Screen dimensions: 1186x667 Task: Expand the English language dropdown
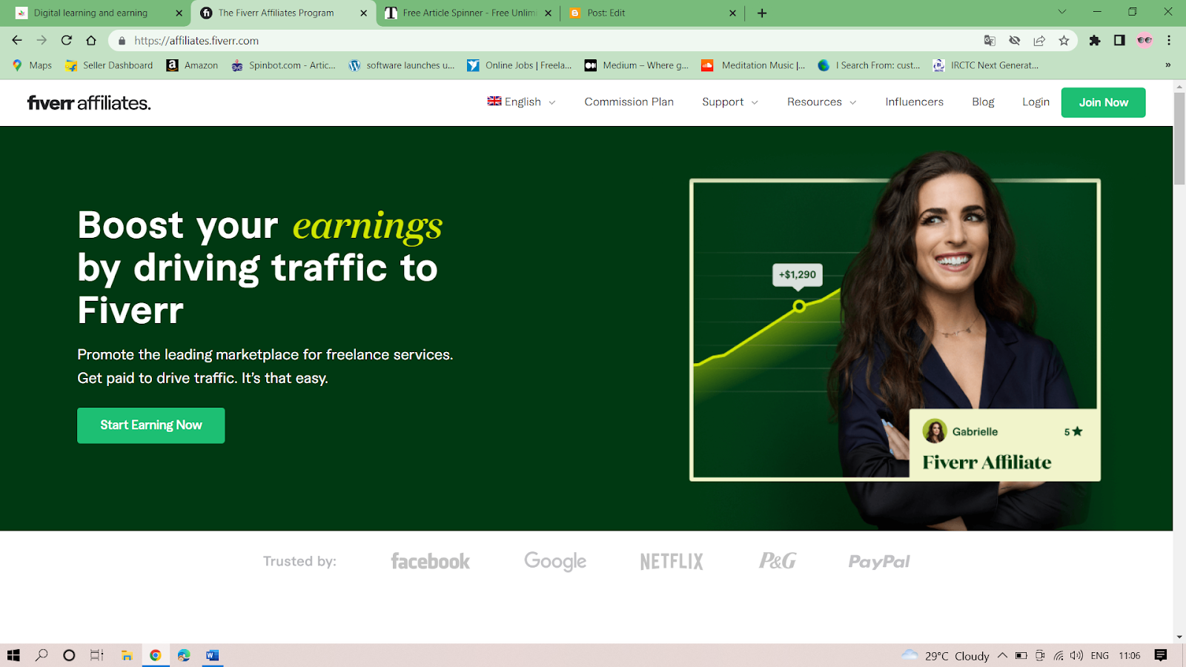[x=521, y=102]
